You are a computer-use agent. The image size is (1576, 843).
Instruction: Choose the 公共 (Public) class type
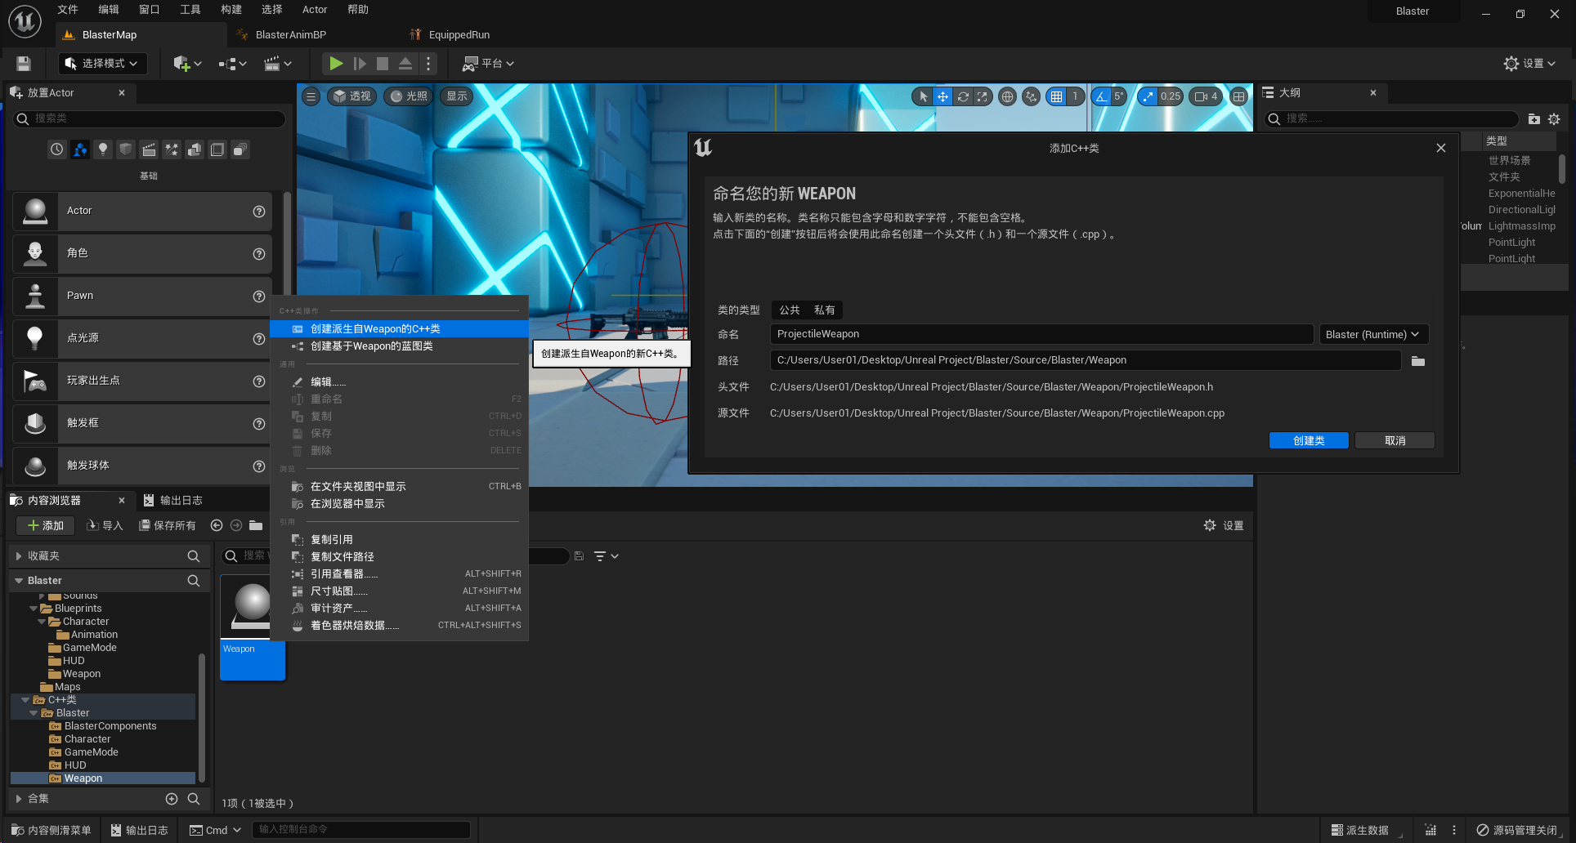(x=790, y=310)
